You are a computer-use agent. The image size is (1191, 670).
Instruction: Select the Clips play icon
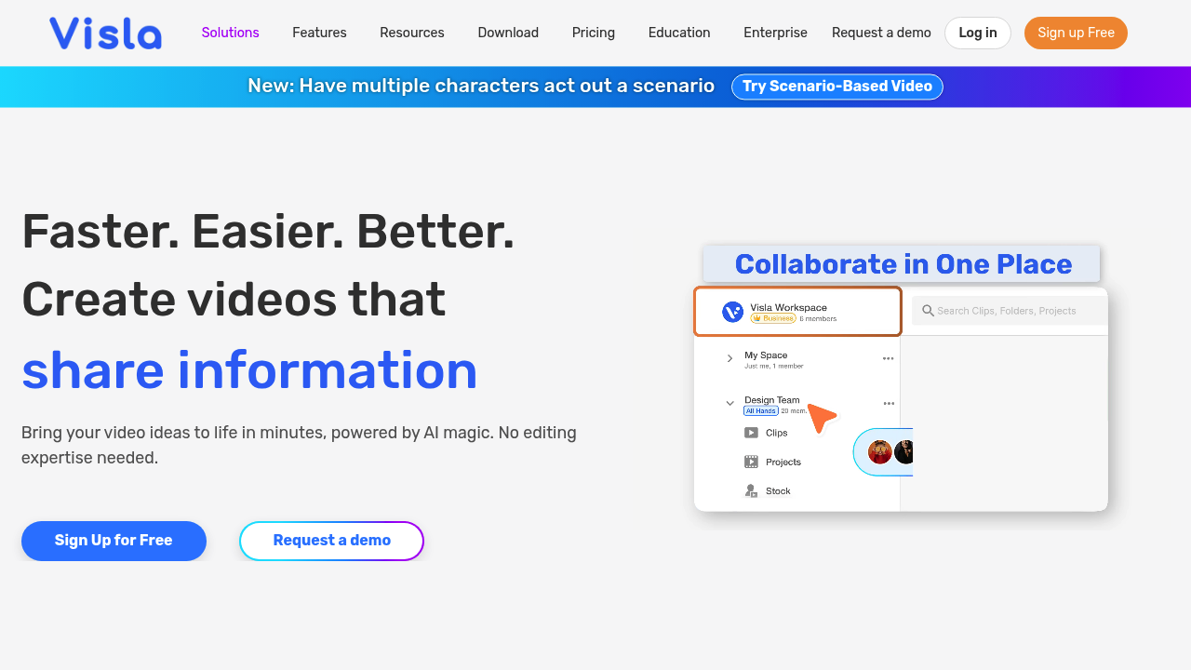pyautogui.click(x=751, y=433)
